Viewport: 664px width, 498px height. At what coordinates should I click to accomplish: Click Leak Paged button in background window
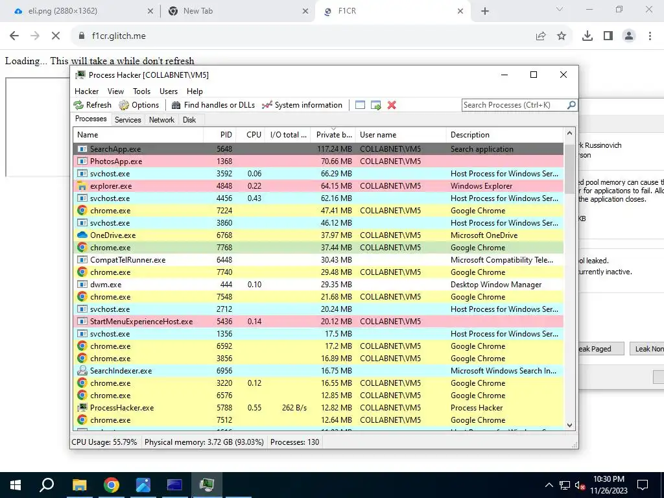(600, 348)
